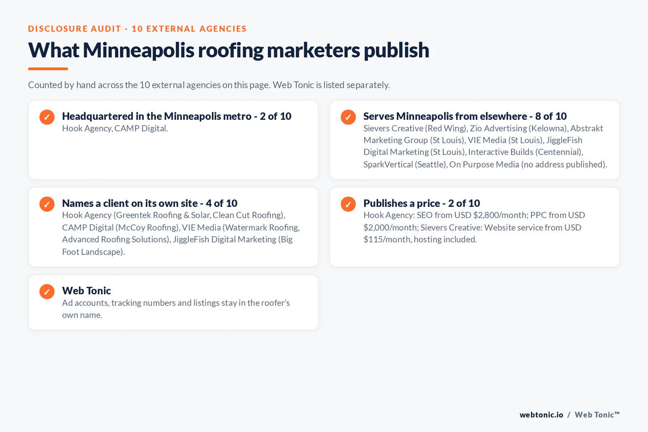Click the client list starting 'Hook Agency (Greentek Roofing'

(181, 233)
